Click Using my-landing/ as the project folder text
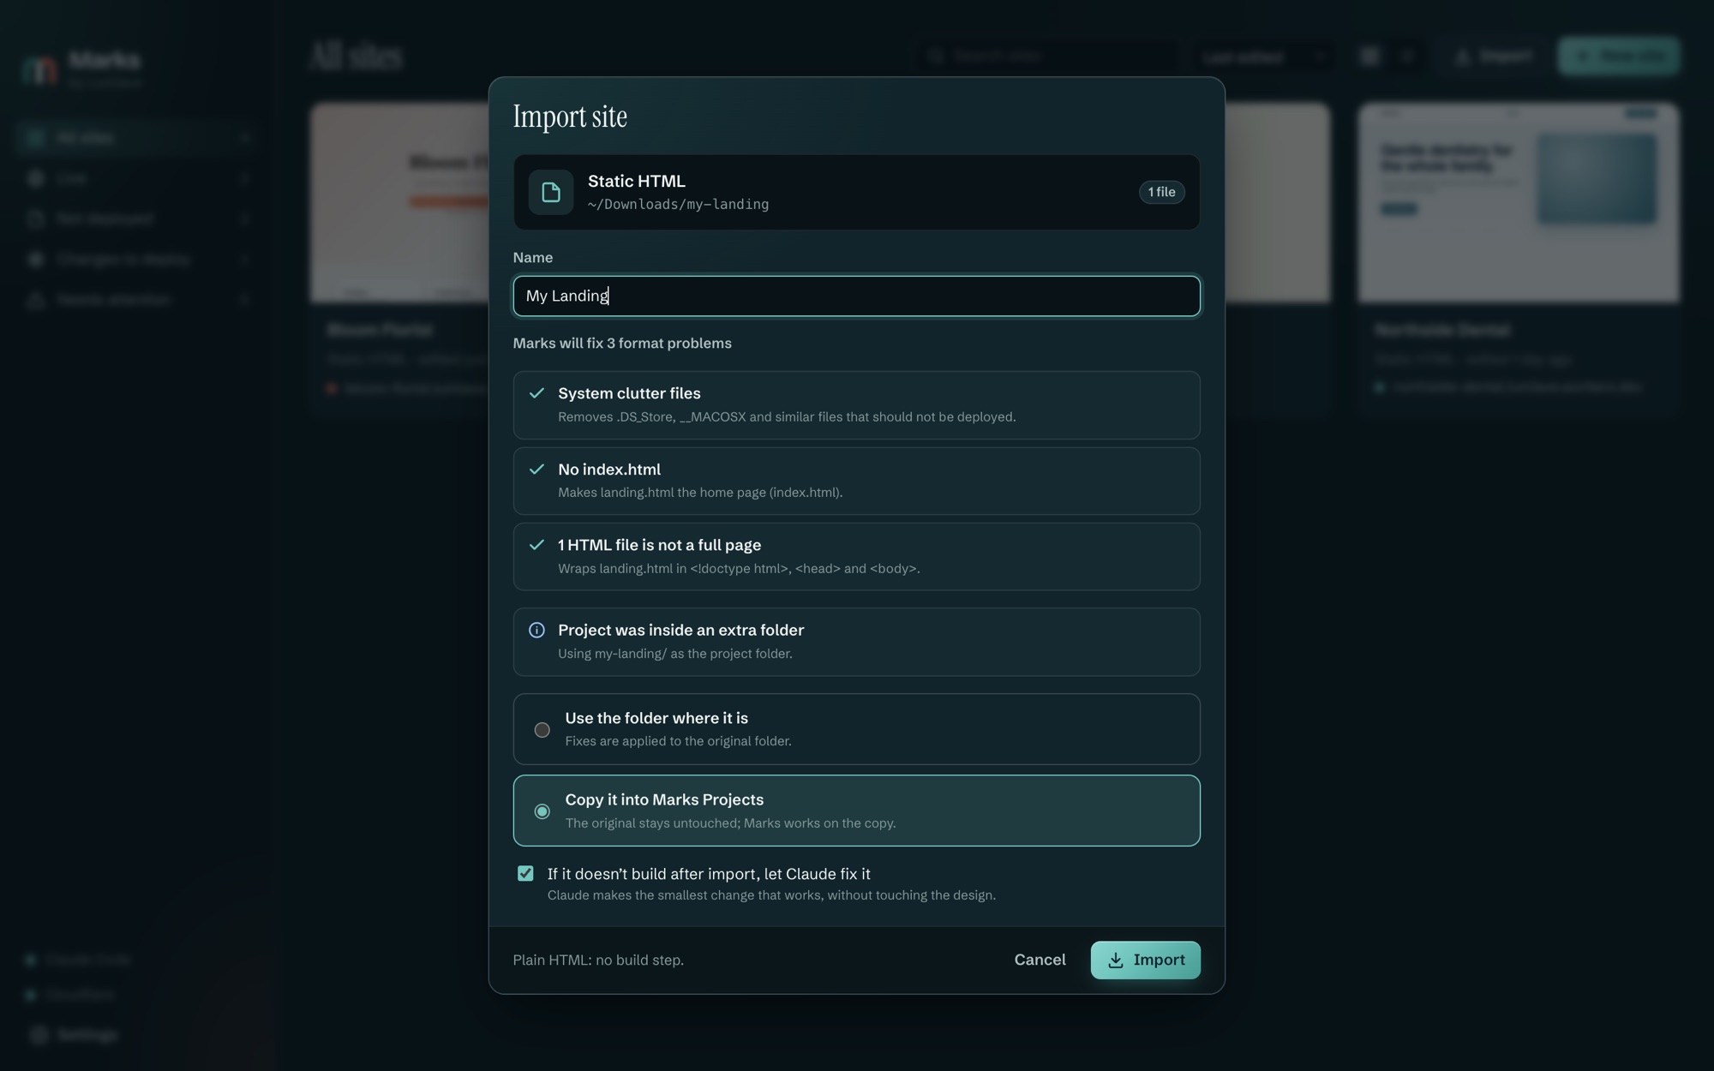 pyautogui.click(x=674, y=653)
